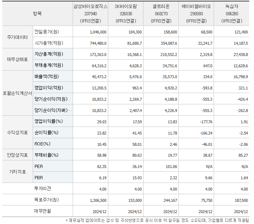This screenshot has width=254, height=224.
Task: Select the 963.4 operating profit value
Action: (x=137, y=88)
